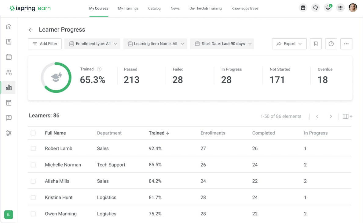Open learner Owen Manning
This screenshot has width=363, height=223.
(x=61, y=214)
